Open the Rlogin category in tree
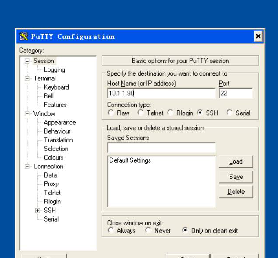The width and height of the screenshot is (278, 258). (52, 201)
